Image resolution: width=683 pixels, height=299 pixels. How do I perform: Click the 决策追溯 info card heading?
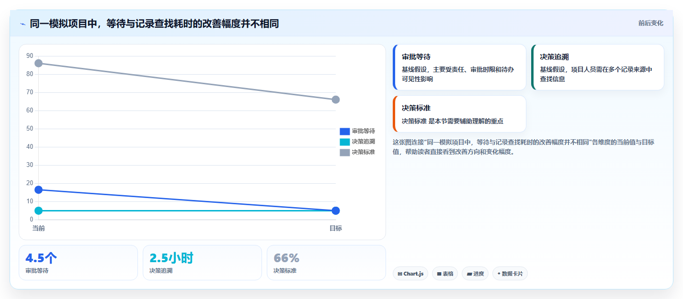tap(554, 57)
